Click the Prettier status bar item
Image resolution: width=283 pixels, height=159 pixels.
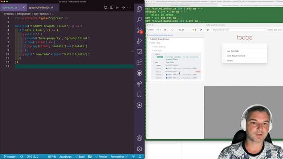(101, 157)
